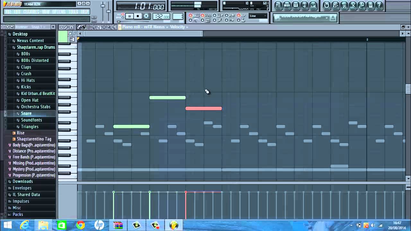Toggle the countdown before recording option
This screenshot has height=231, width=411.
coord(205,15)
